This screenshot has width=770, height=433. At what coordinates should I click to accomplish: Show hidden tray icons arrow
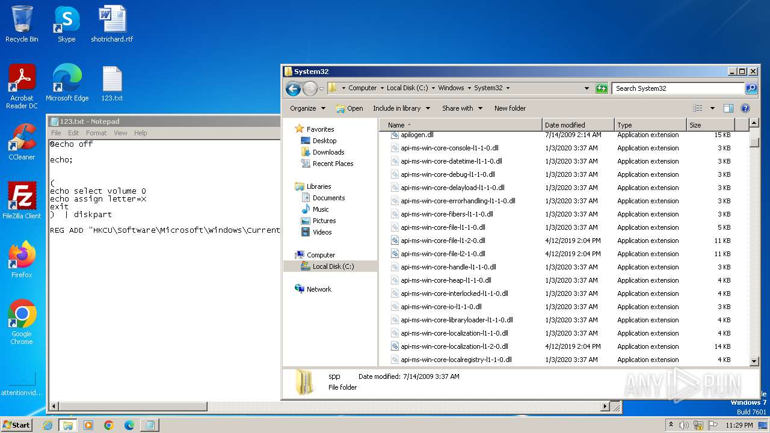670,425
